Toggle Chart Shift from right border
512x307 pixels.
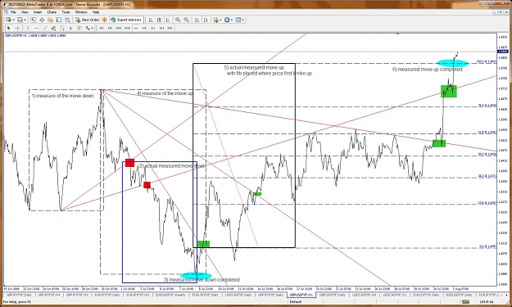pyautogui.click(x=206, y=20)
